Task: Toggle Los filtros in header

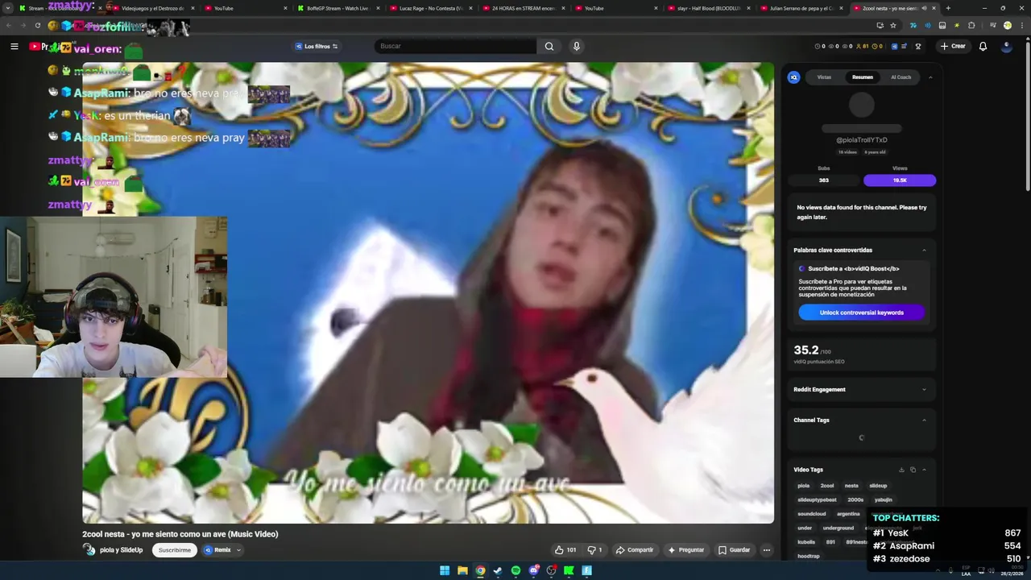Action: 317,46
